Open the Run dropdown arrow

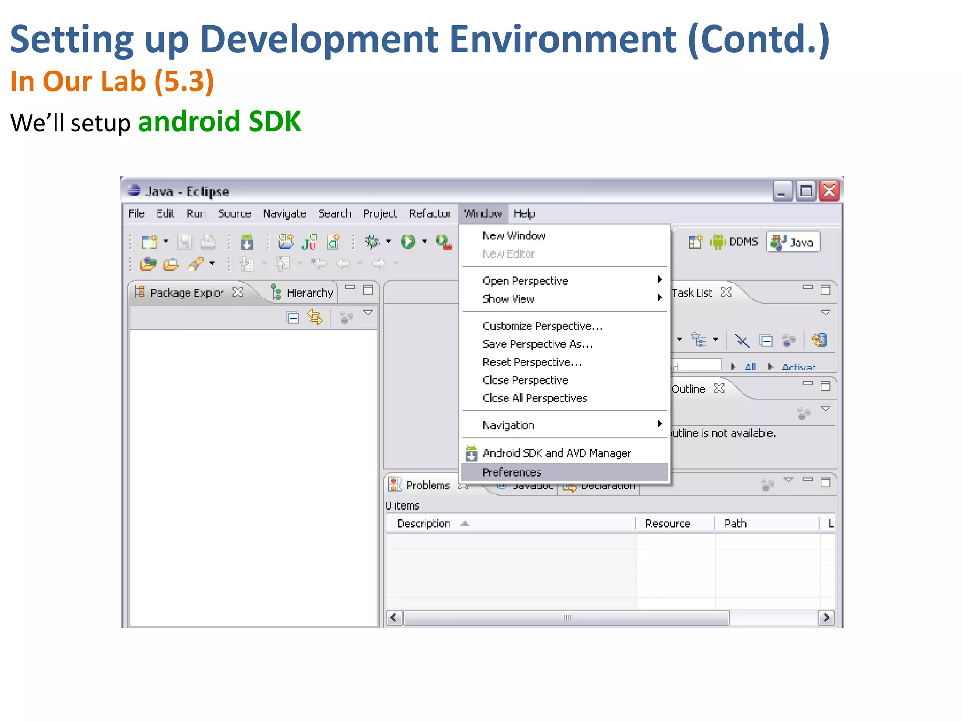point(425,241)
